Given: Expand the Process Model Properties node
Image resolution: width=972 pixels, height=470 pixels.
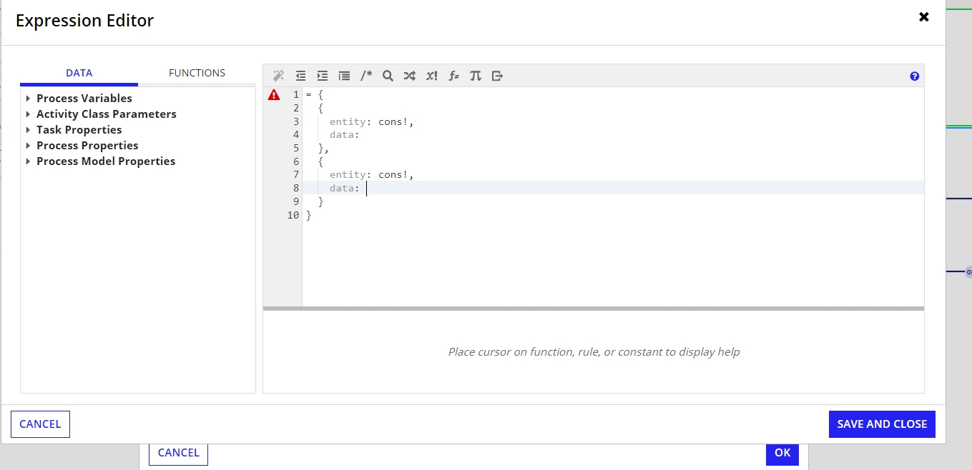Looking at the screenshot, I should 28,161.
